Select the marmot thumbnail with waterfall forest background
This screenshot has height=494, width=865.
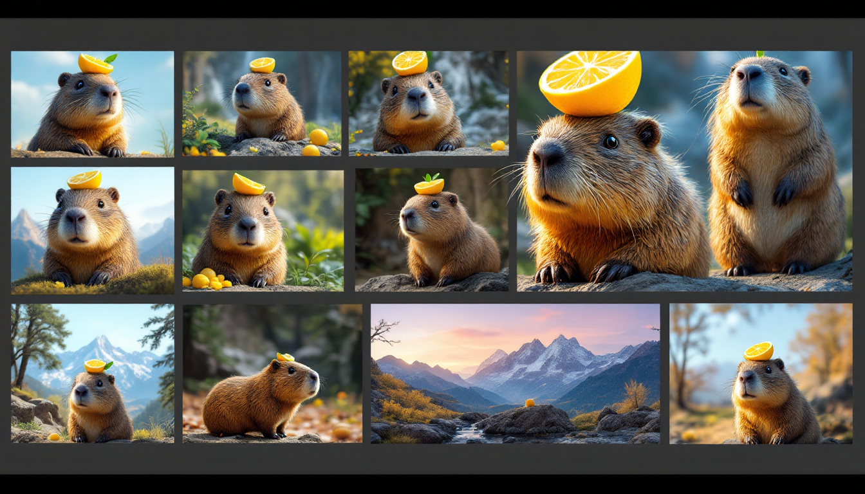[262, 104]
